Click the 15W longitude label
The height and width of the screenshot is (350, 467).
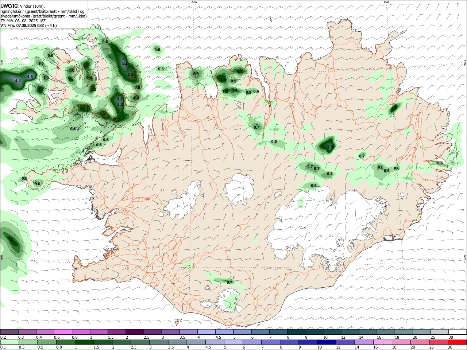click(x=386, y=2)
